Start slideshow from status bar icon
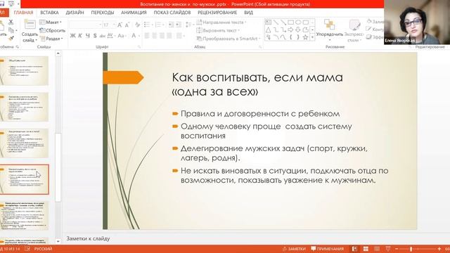Image resolution: width=450 pixels, height=253 pixels. (x=388, y=249)
